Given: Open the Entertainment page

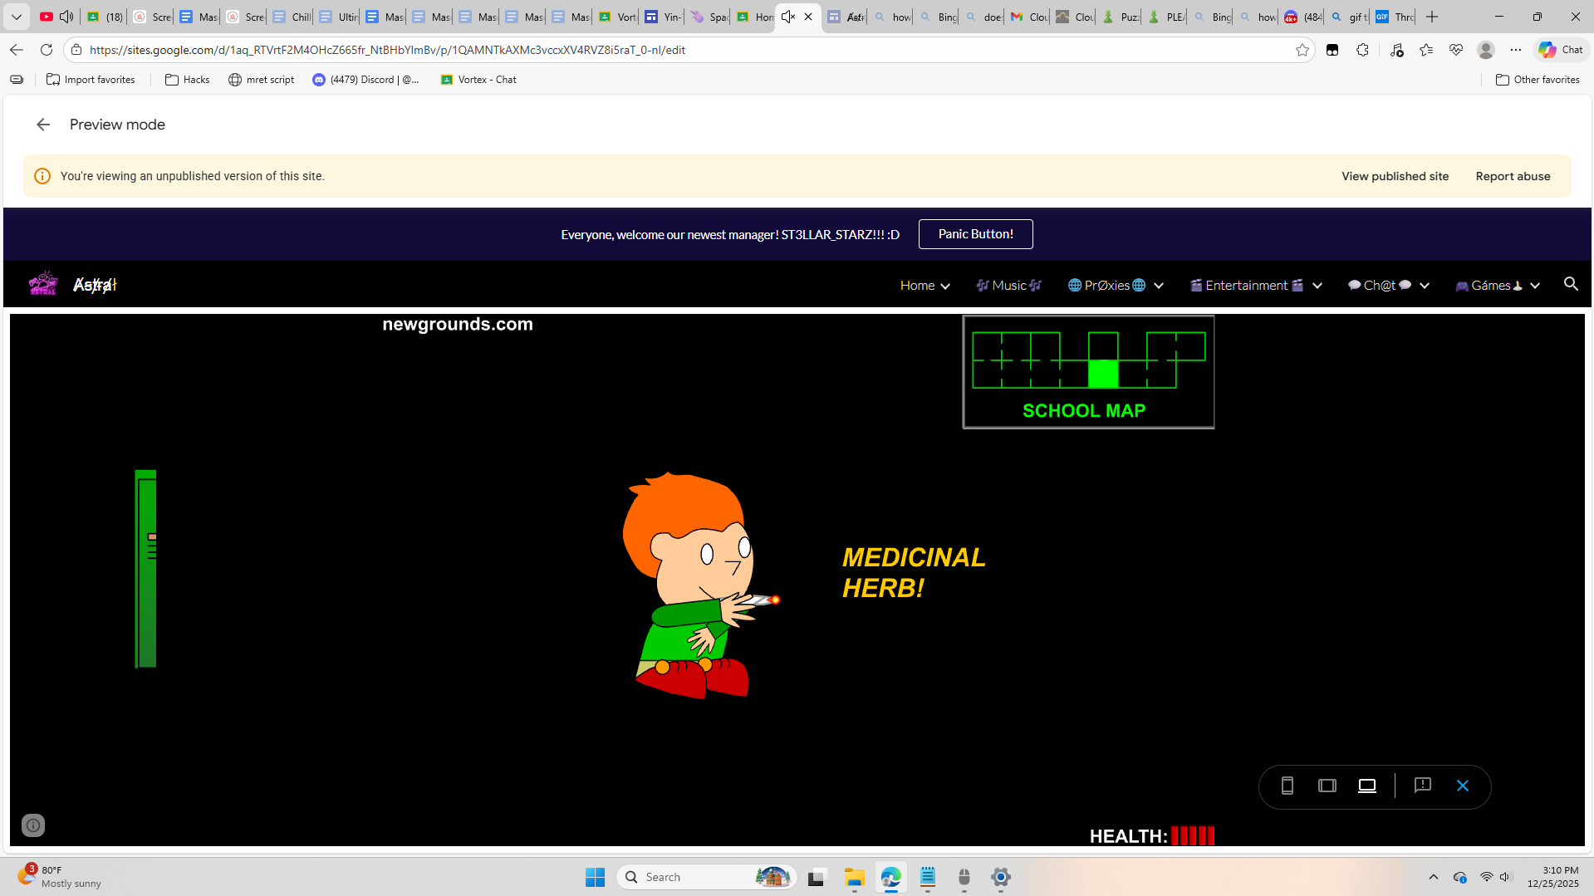Looking at the screenshot, I should 1247,285.
